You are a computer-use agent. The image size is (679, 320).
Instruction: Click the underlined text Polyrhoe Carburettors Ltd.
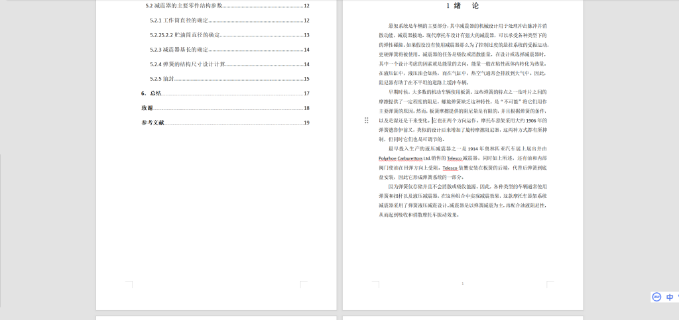[x=404, y=158]
